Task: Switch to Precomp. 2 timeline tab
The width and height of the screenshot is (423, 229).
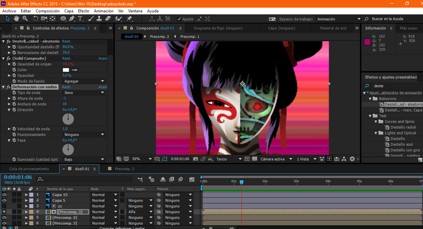Action: 124,169
